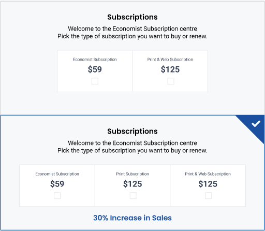Click Print & Web Subscription label in two-option version
Image resolution: width=265 pixels, height=231 pixels.
point(170,60)
